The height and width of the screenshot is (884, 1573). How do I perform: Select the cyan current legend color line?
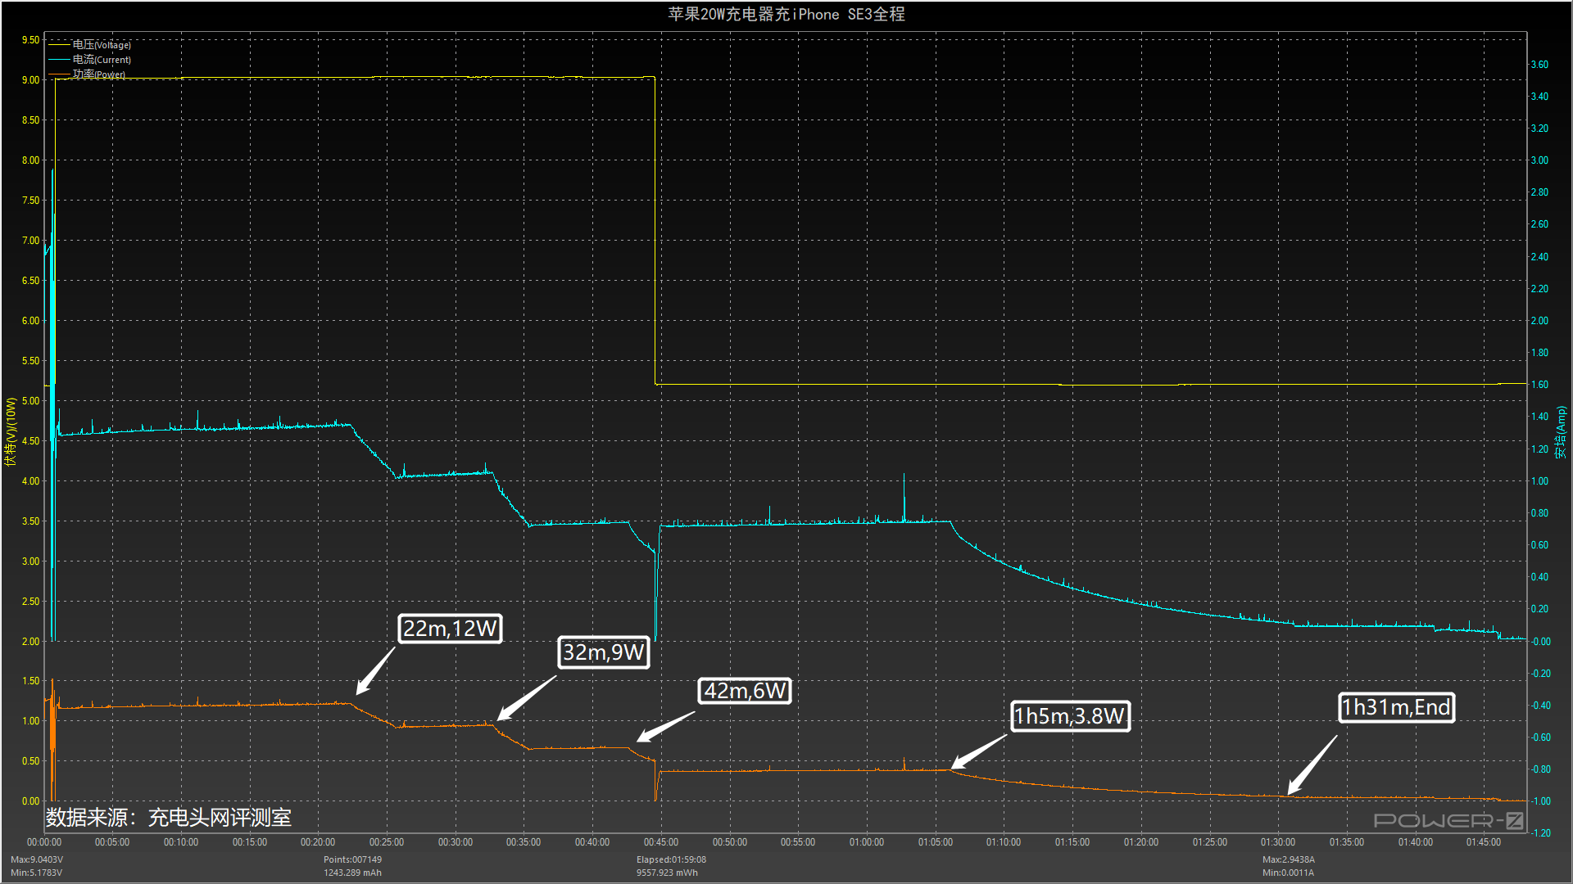60,60
